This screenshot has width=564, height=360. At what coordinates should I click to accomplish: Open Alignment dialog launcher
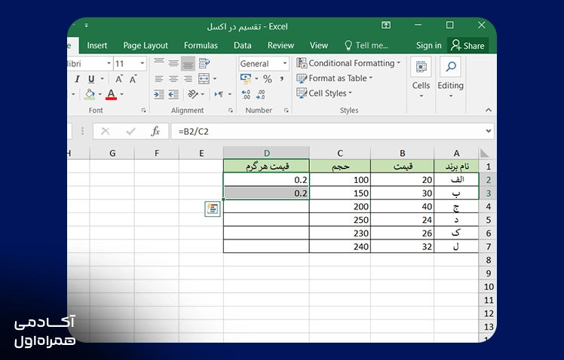tap(231, 111)
